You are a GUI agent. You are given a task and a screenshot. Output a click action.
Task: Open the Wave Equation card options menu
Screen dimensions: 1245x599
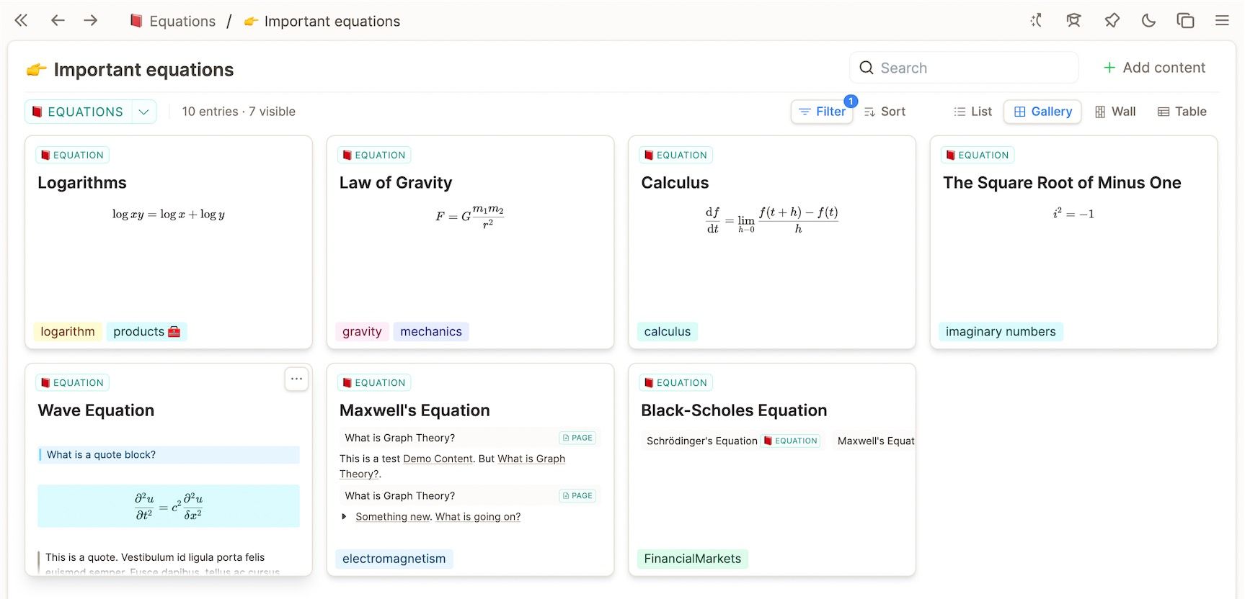pos(296,379)
